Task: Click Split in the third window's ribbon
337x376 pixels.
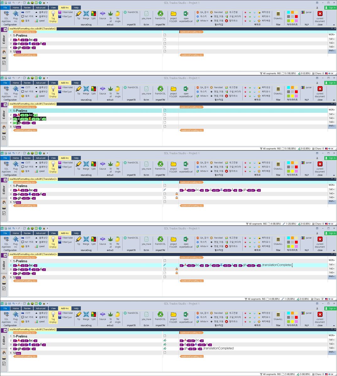Action: pos(94,166)
